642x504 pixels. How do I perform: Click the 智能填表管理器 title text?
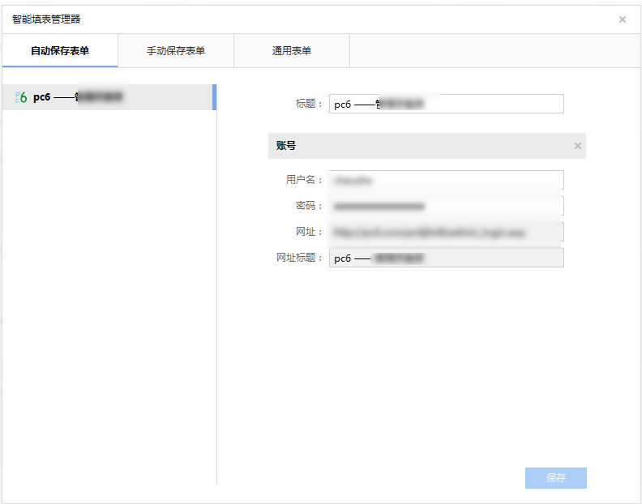46,19
